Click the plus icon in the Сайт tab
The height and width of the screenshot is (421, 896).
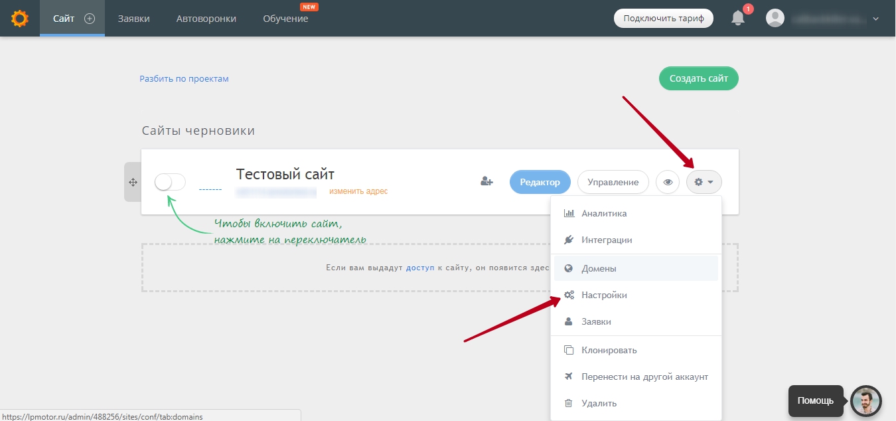tap(90, 19)
